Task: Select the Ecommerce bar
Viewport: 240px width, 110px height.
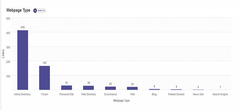Action: [110, 88]
